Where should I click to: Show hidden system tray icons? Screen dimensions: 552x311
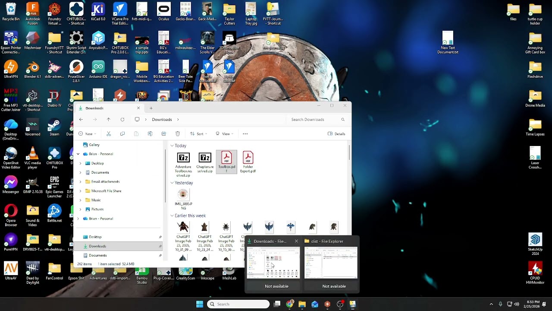(491, 304)
